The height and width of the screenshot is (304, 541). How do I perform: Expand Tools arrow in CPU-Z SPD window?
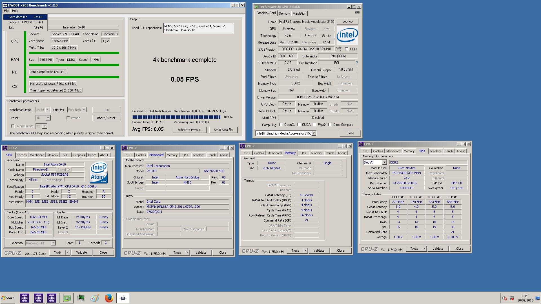coord(424,249)
